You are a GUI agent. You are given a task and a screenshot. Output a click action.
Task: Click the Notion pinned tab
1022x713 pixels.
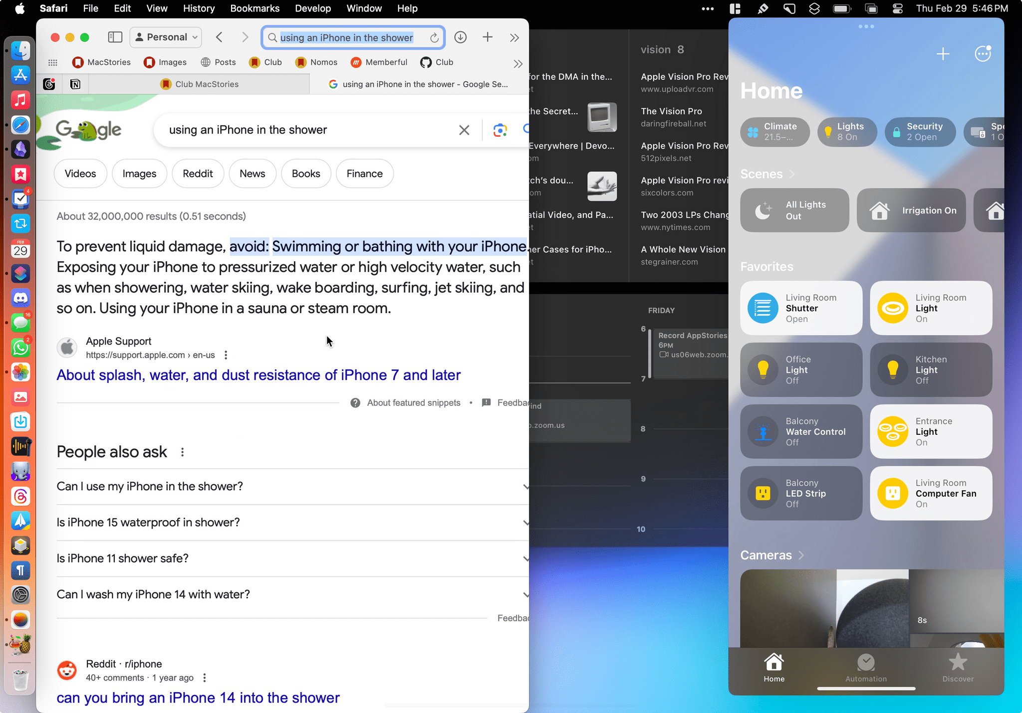[x=75, y=84]
